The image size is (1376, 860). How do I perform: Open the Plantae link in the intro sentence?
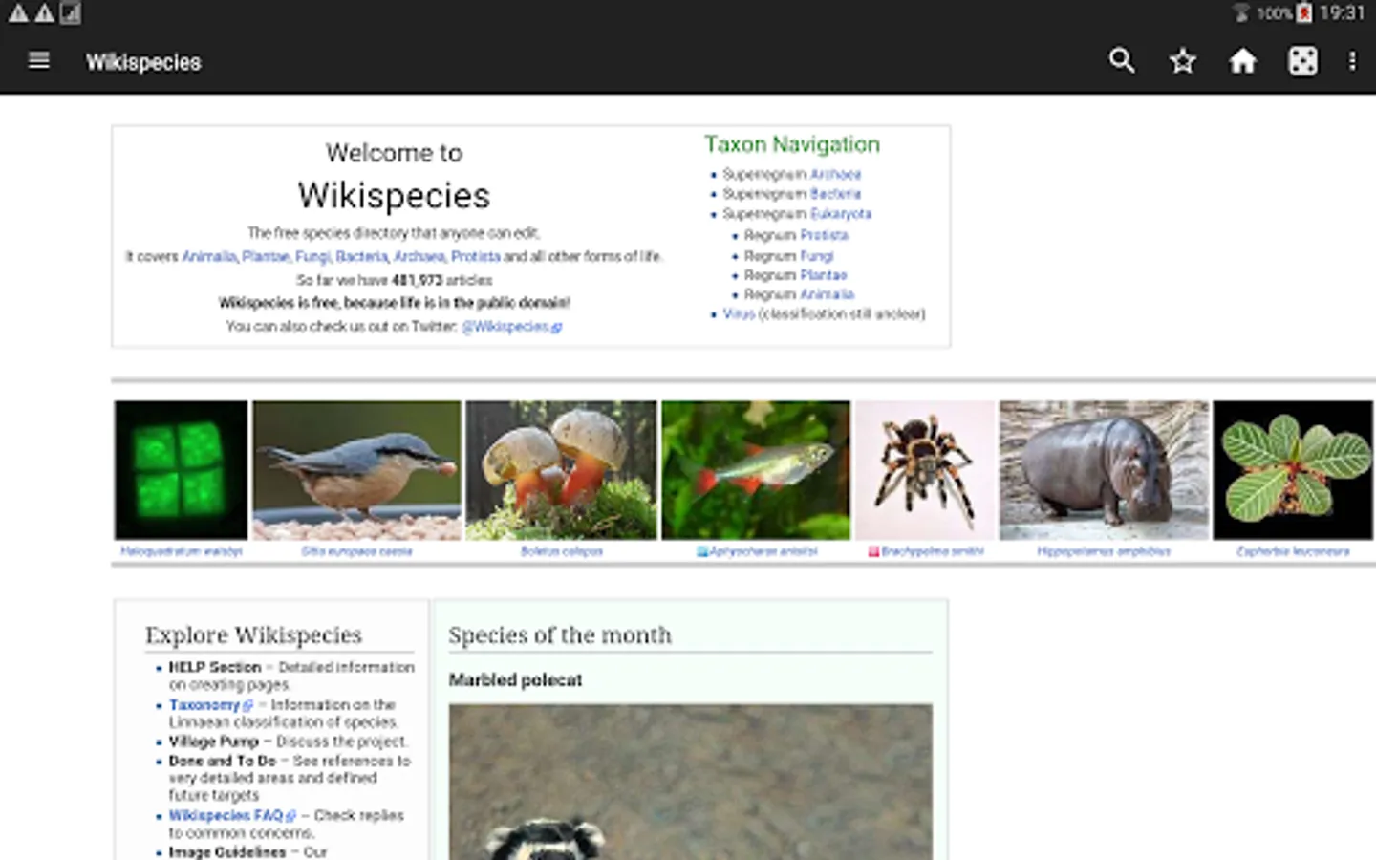(266, 256)
